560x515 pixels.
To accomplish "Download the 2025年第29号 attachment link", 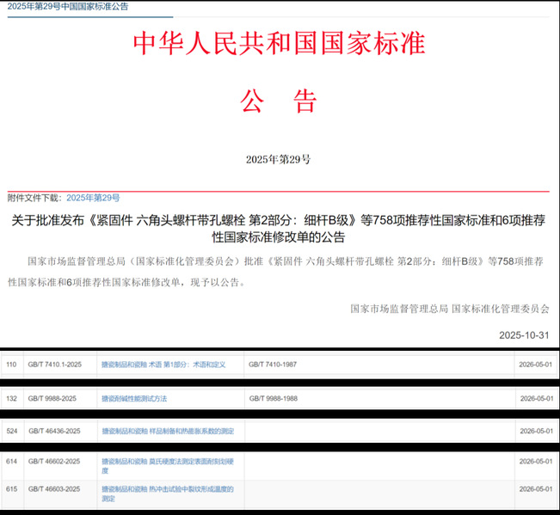I will (x=93, y=198).
